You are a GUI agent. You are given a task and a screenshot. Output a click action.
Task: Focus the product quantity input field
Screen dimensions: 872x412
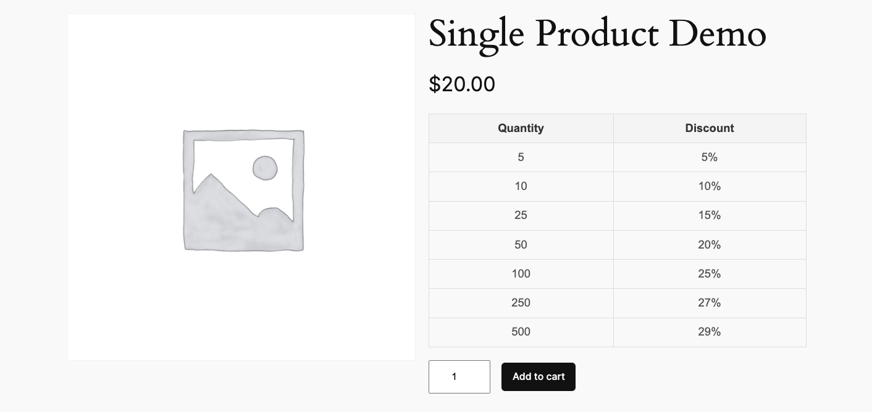pyautogui.click(x=459, y=377)
